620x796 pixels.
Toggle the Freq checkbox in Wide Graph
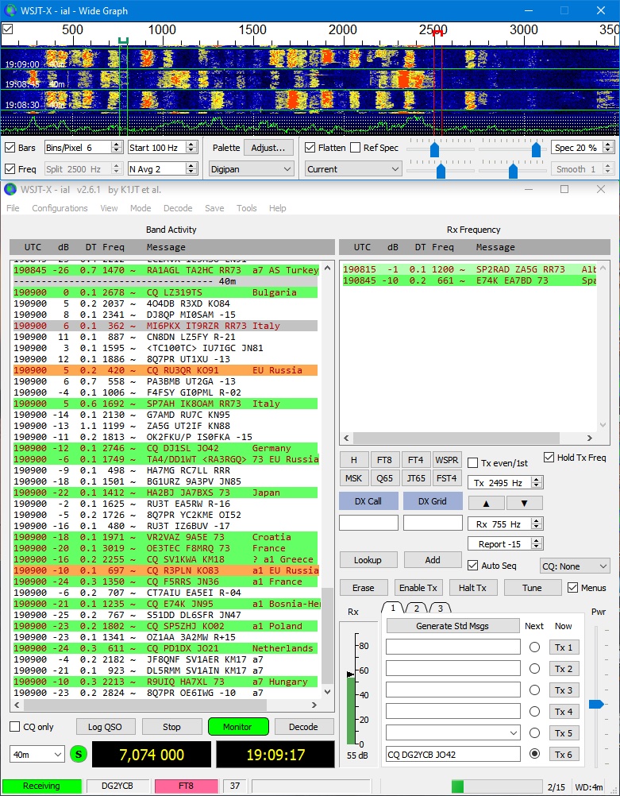coord(10,168)
